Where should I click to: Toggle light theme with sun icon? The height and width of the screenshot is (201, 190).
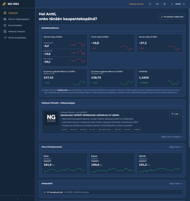point(150,4)
